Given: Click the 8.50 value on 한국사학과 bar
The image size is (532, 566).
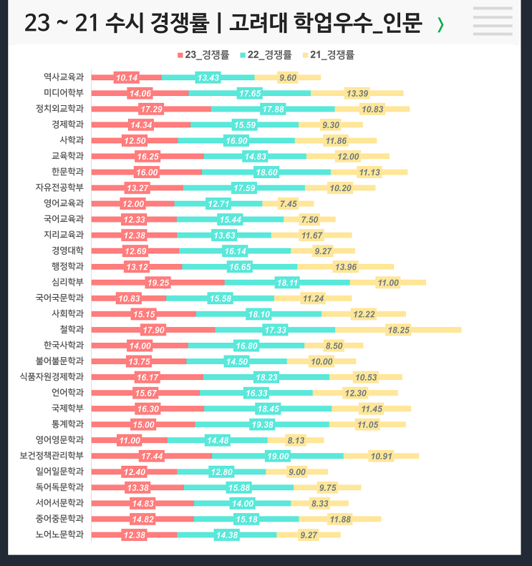Looking at the screenshot, I should [334, 346].
